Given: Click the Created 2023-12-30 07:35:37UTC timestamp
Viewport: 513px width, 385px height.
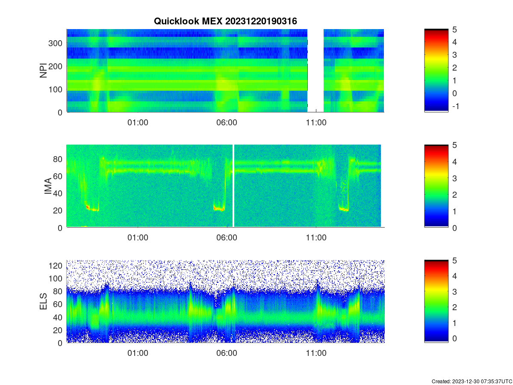Looking at the screenshot, I should pos(471,381).
